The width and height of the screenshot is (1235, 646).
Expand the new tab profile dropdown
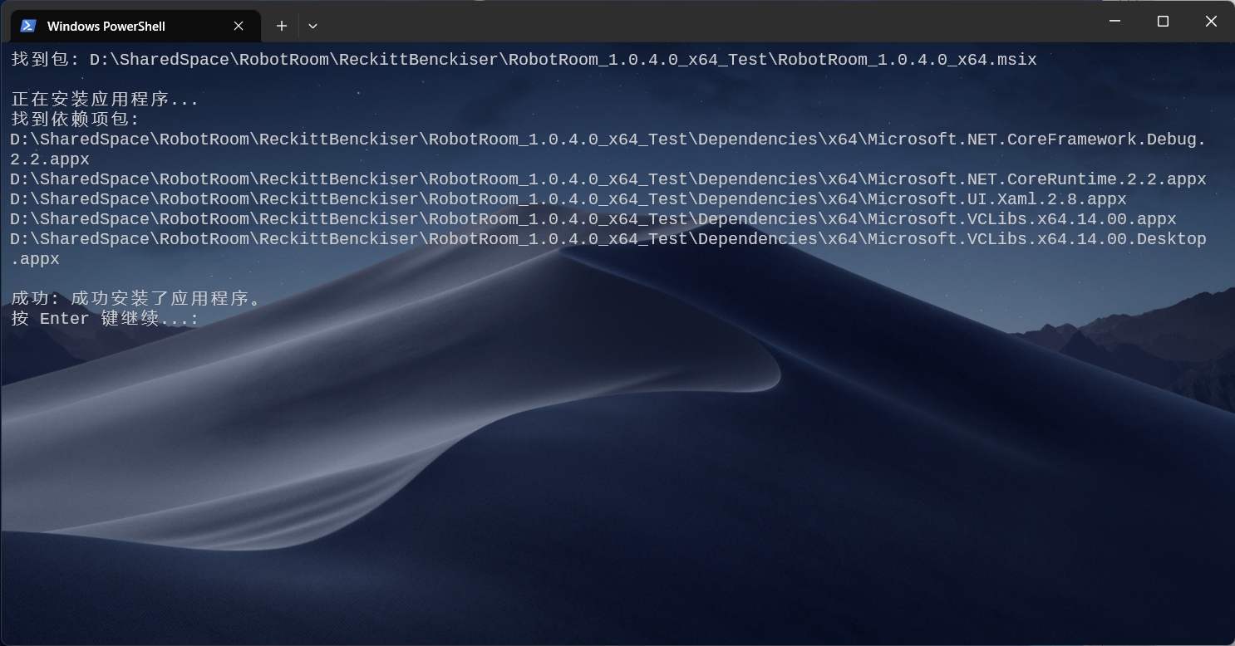coord(312,26)
